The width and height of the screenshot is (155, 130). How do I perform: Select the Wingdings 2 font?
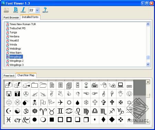tap(15, 61)
